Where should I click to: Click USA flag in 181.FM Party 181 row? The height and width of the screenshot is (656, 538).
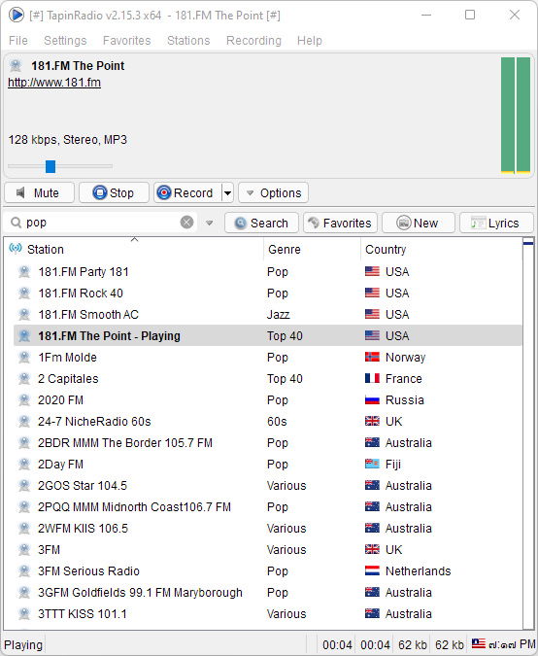(372, 272)
